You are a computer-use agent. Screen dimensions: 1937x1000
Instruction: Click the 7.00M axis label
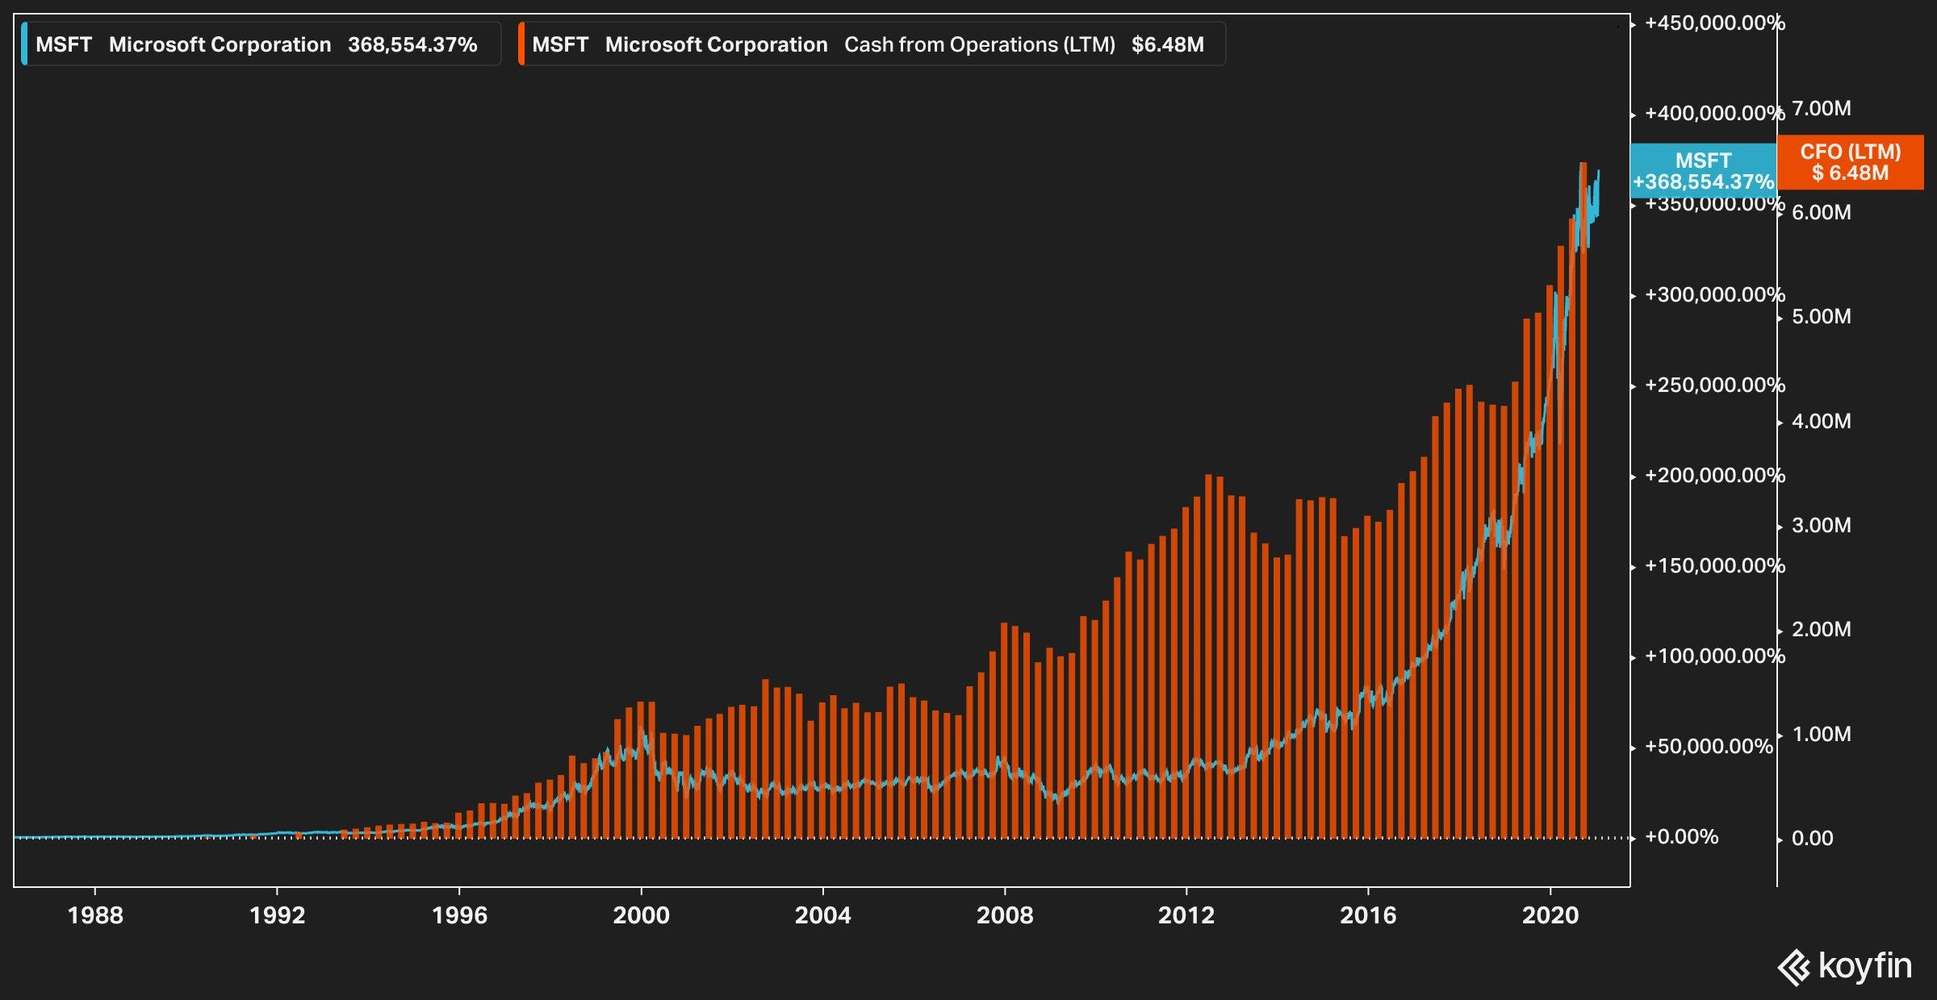1822,108
